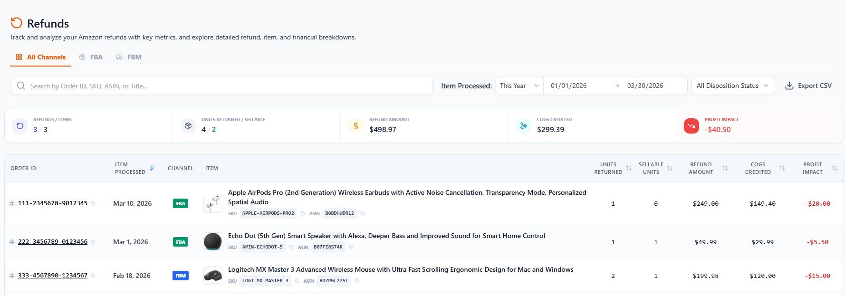Click the Refunds page title icon
Viewport: 845px width, 296px height.
click(17, 23)
